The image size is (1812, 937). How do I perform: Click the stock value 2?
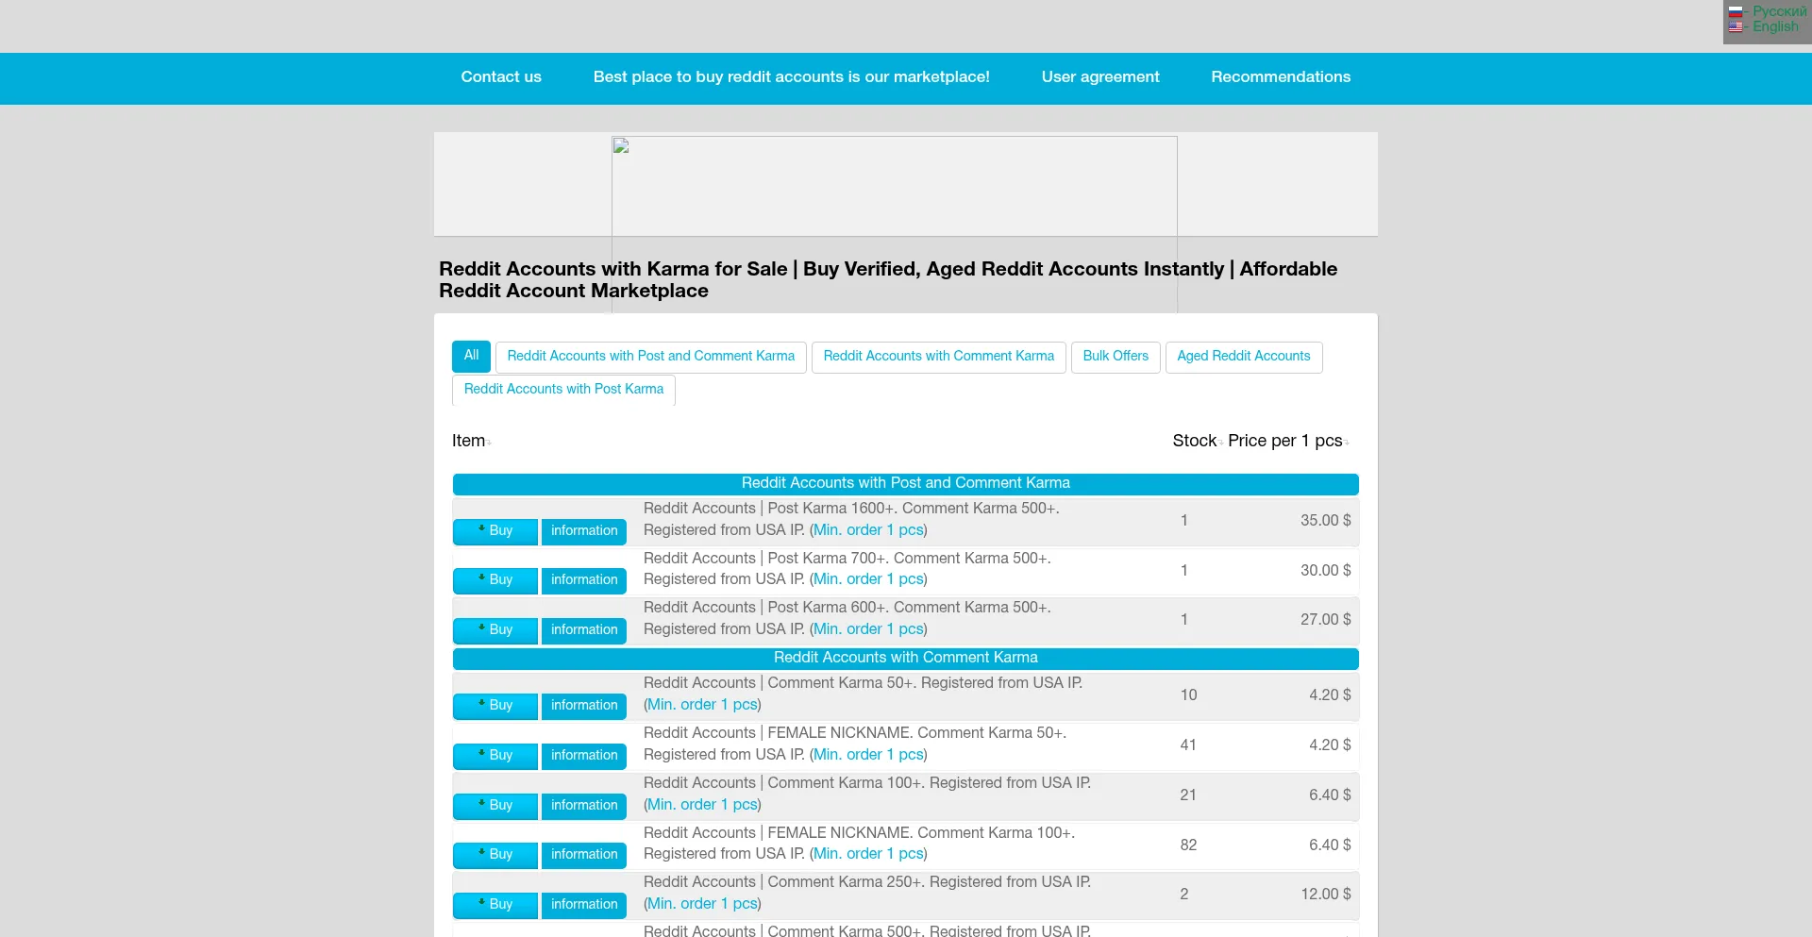coord(1184,895)
